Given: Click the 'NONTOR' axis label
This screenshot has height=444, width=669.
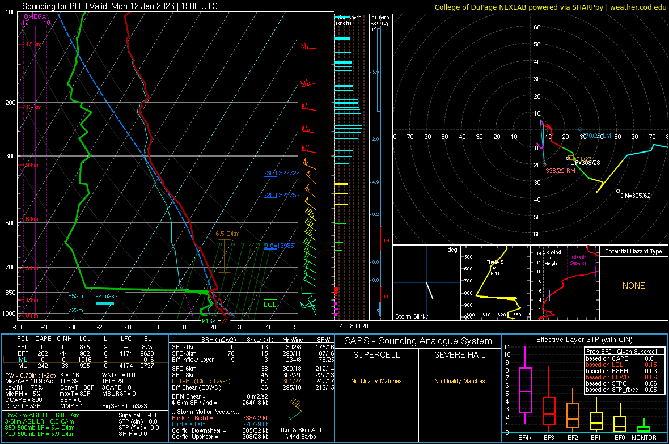Looking at the screenshot, I should click(x=644, y=438).
